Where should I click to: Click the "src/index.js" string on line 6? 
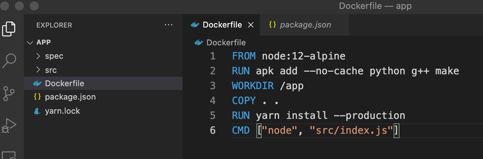351,131
